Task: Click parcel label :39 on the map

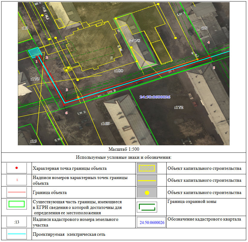Action: click(x=204, y=28)
